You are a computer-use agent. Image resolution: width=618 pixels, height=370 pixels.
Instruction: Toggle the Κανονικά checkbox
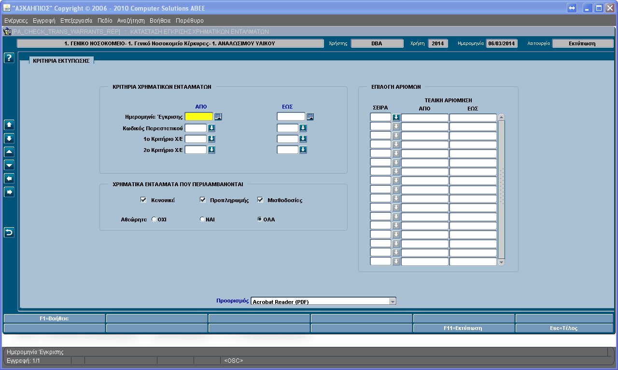[x=143, y=200]
